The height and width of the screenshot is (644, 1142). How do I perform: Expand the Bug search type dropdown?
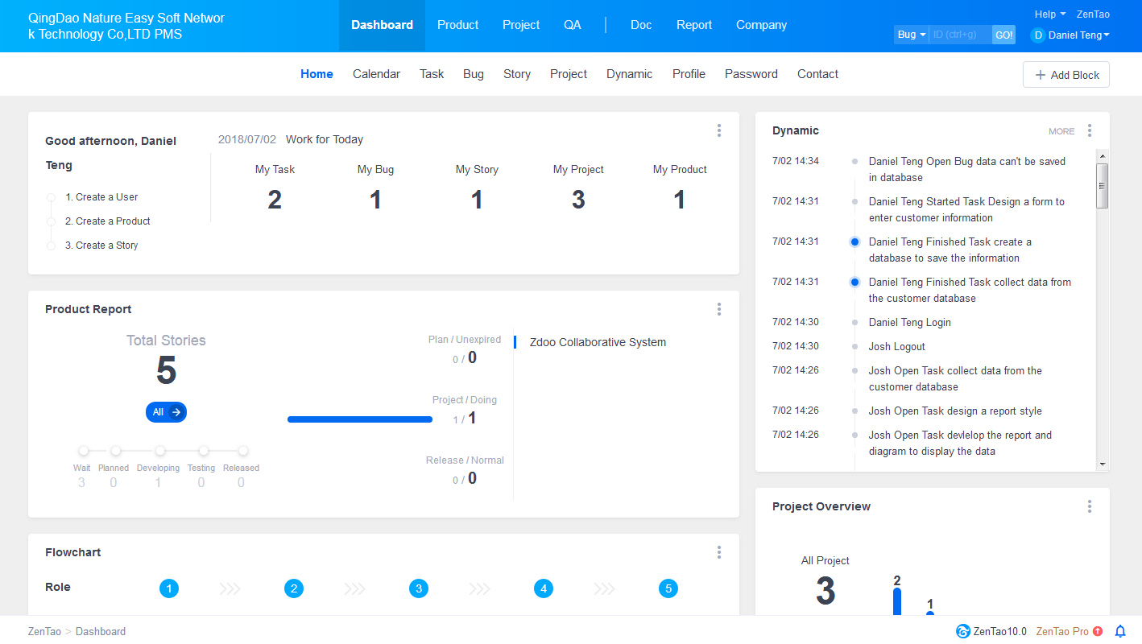point(912,35)
